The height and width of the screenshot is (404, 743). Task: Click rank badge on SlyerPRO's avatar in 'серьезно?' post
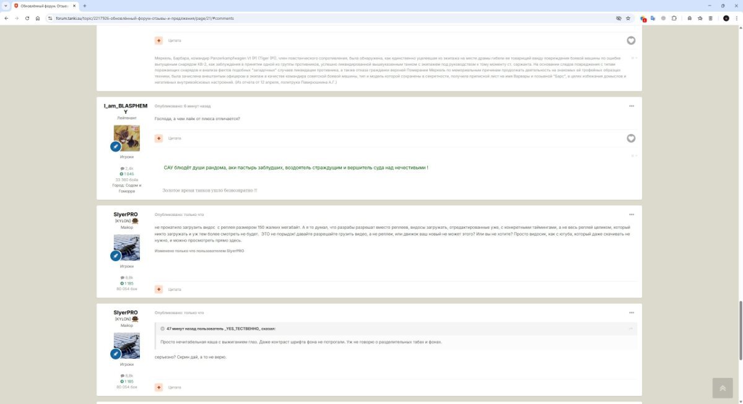click(115, 354)
